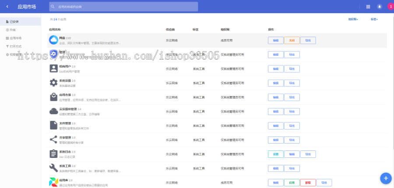Expand the 标签 filter dropdown
394x188 pixels.
click(374, 19)
